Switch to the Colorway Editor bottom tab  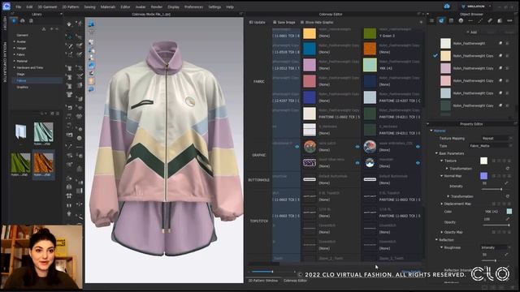(295, 281)
